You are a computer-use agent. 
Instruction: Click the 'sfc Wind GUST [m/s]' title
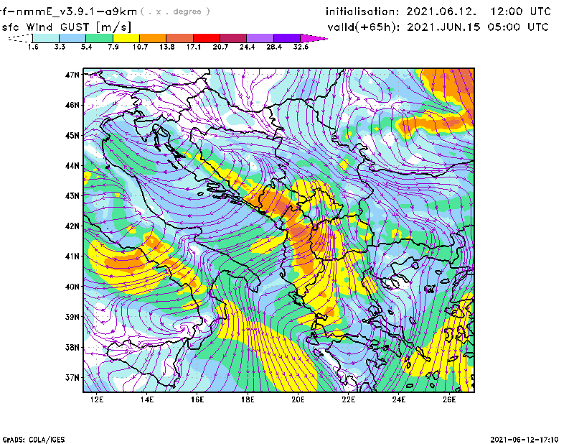click(x=66, y=27)
